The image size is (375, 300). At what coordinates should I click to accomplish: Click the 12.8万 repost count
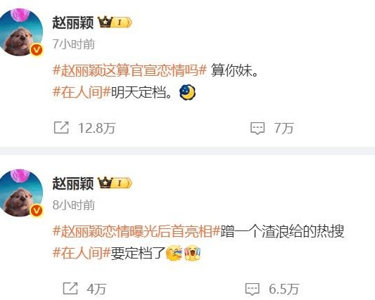click(x=96, y=128)
